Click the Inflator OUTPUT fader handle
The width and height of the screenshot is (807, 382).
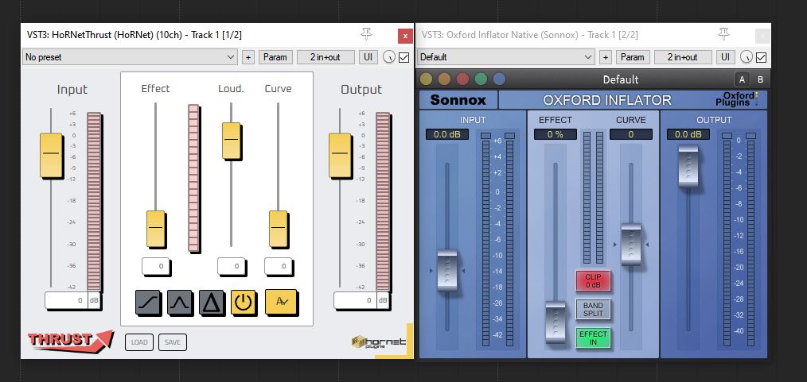[688, 166]
